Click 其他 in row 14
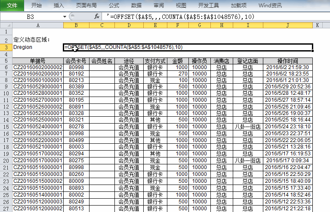330x212 pixels. [x=155, y=120]
